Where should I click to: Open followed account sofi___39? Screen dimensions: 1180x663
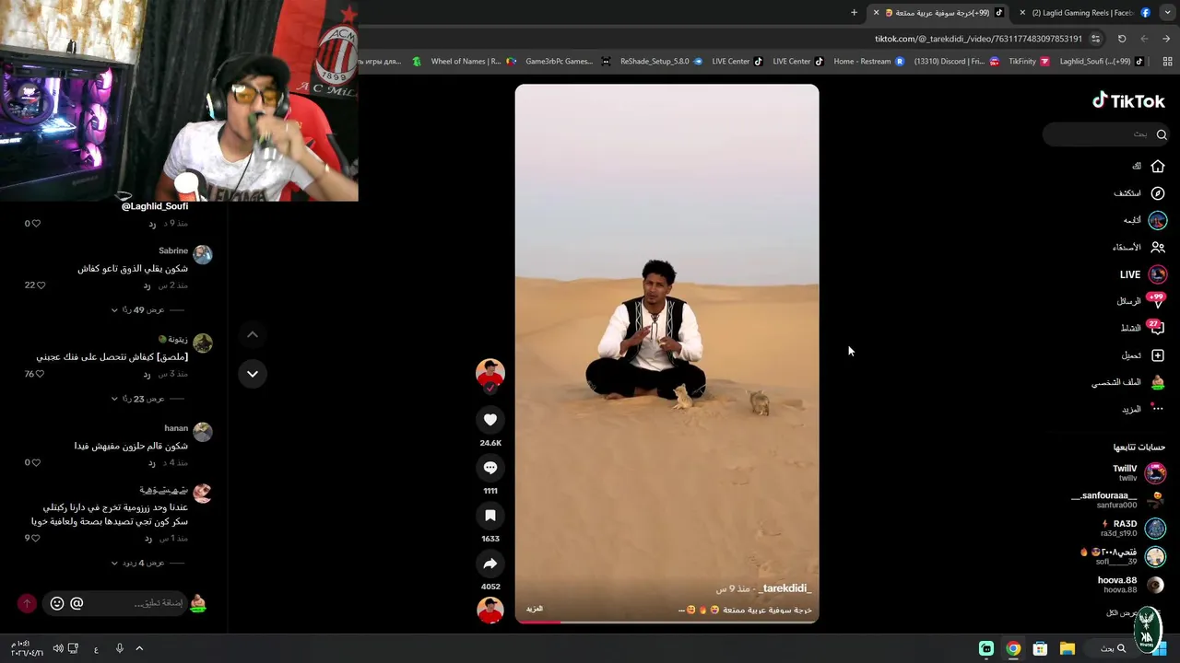click(x=1123, y=556)
